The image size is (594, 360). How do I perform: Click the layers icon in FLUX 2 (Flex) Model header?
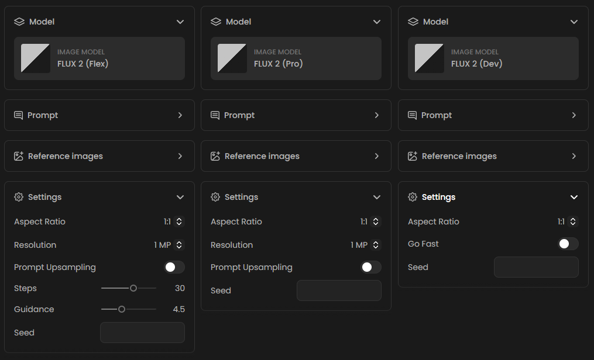pyautogui.click(x=19, y=22)
